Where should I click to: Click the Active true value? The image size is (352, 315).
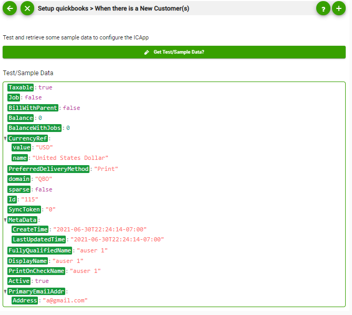coord(42,281)
